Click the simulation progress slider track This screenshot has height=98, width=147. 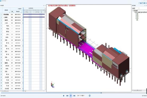[x=73, y=93]
